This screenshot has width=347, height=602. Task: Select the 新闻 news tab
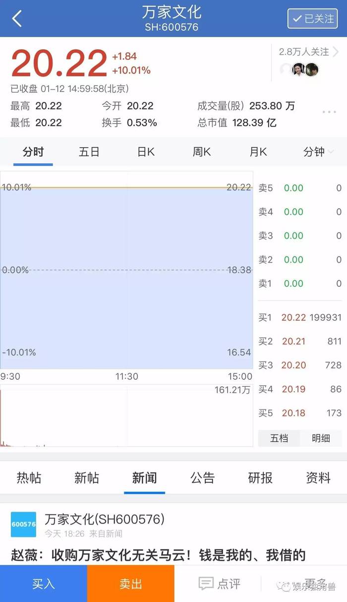click(x=144, y=478)
